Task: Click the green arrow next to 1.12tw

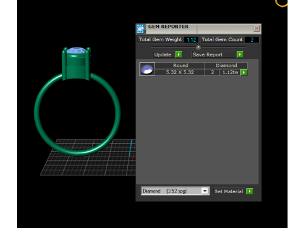Action: (244, 72)
